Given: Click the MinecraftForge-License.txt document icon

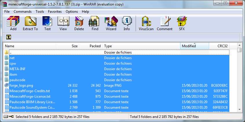Looking at the screenshot, I should (6, 96).
